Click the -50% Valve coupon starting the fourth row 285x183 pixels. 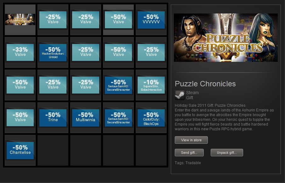pyautogui.click(x=20, y=117)
